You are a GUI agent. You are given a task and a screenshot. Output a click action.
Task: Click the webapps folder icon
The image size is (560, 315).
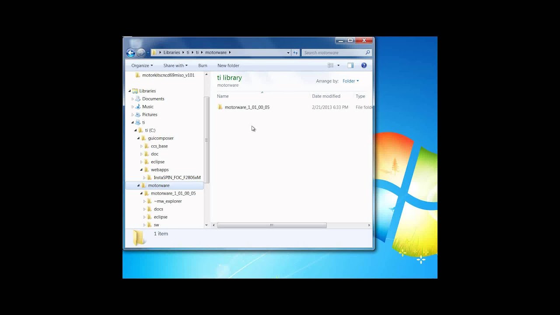click(147, 170)
